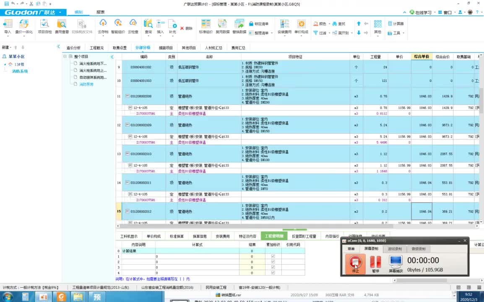Select 消防泵房 in section tree
This screenshot has width=484, height=302.
86,84
